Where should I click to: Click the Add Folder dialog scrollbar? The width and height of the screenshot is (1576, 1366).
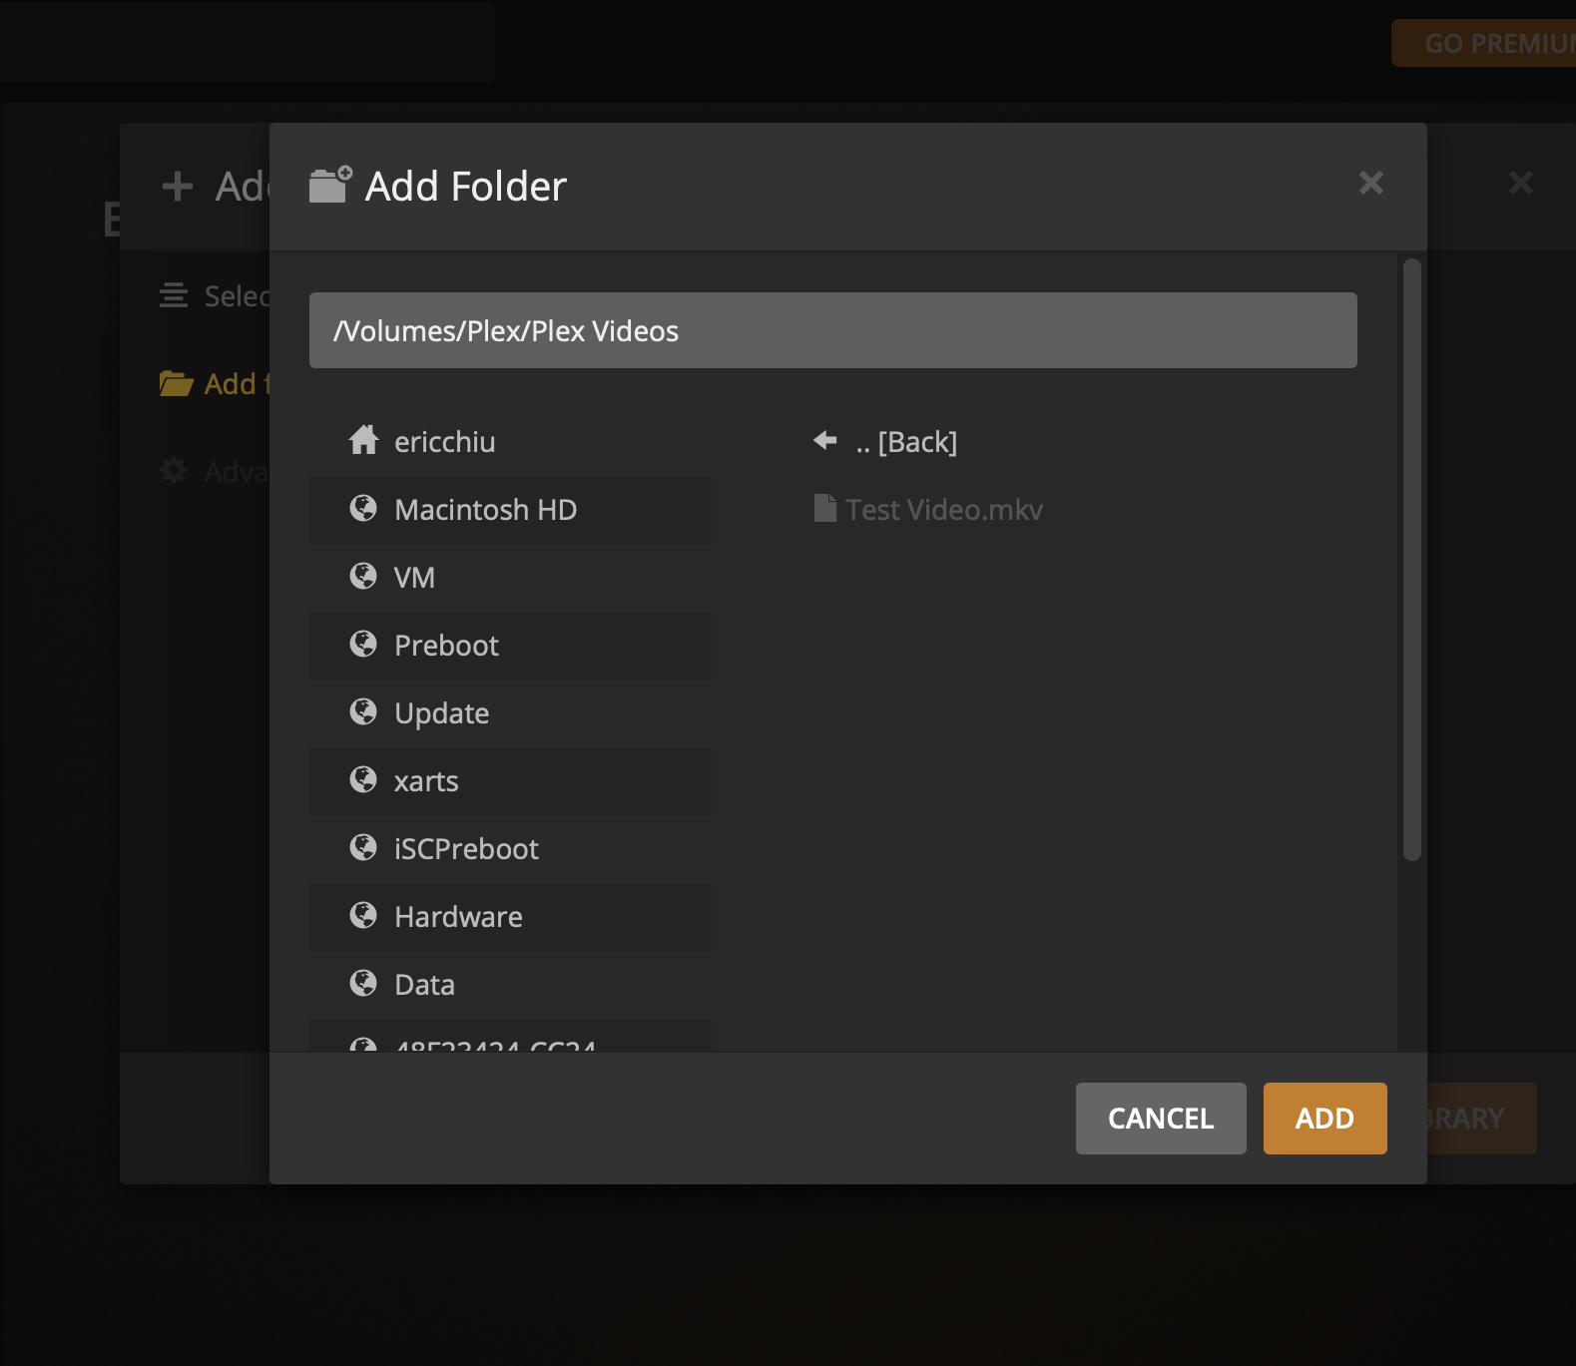coord(1411,559)
